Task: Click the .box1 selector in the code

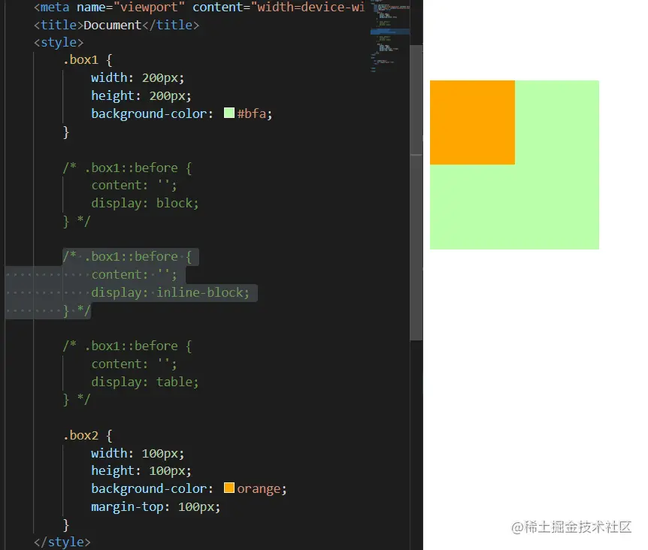Action: coord(80,59)
